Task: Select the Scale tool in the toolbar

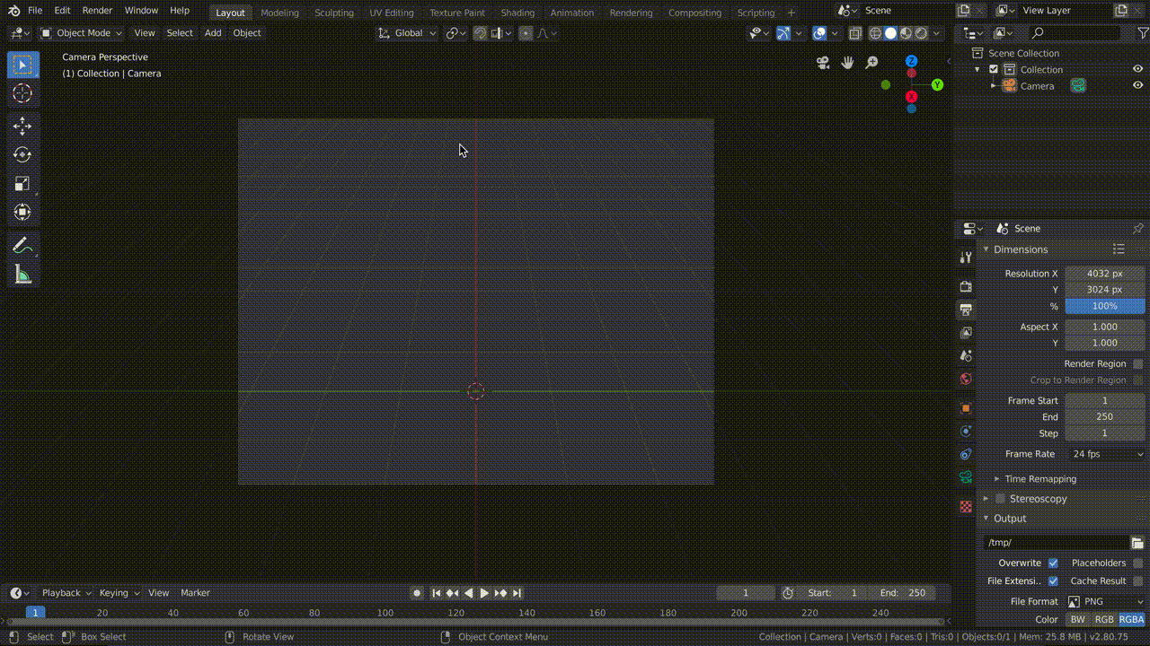Action: [x=22, y=184]
